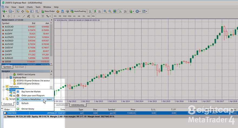Select H1 timeframe

click(x=74, y=16)
